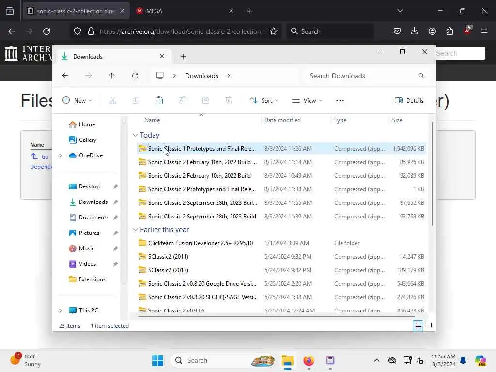Click the search magnifier in Search Downloads box
This screenshot has height=372, width=496.
pos(421,76)
